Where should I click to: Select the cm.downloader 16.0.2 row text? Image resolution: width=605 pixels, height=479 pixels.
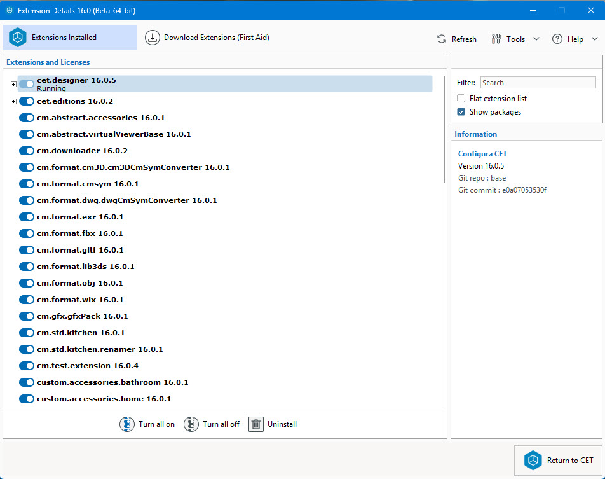point(82,151)
